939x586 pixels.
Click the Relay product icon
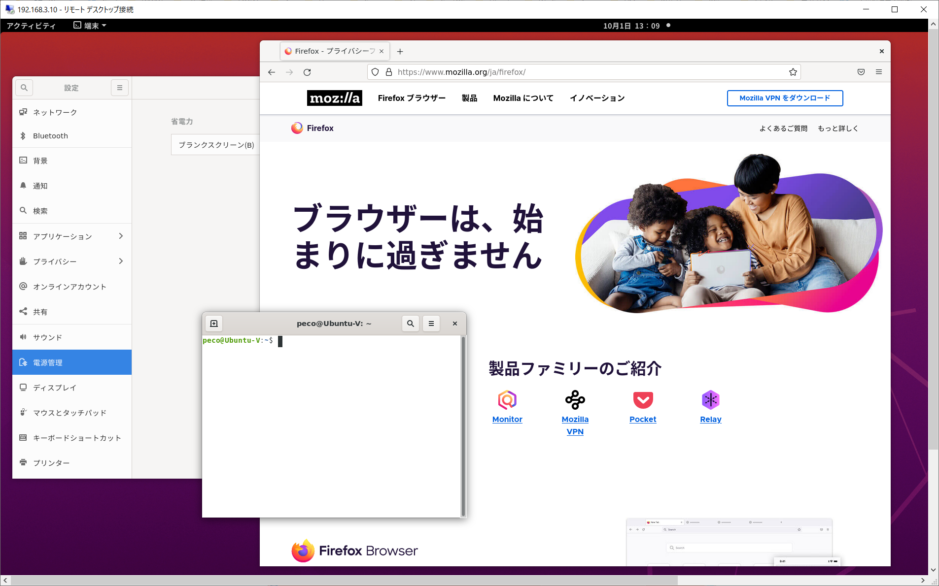pos(711,400)
